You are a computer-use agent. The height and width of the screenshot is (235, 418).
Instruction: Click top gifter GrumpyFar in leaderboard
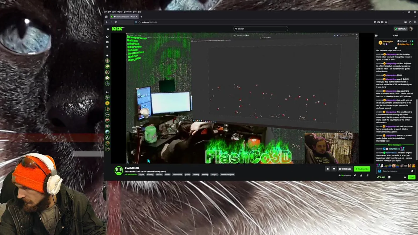click(x=387, y=42)
